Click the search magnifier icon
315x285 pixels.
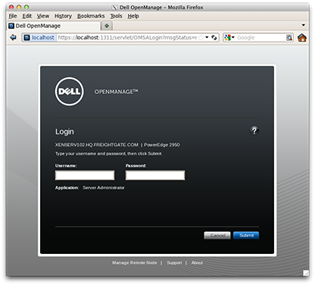289,38
